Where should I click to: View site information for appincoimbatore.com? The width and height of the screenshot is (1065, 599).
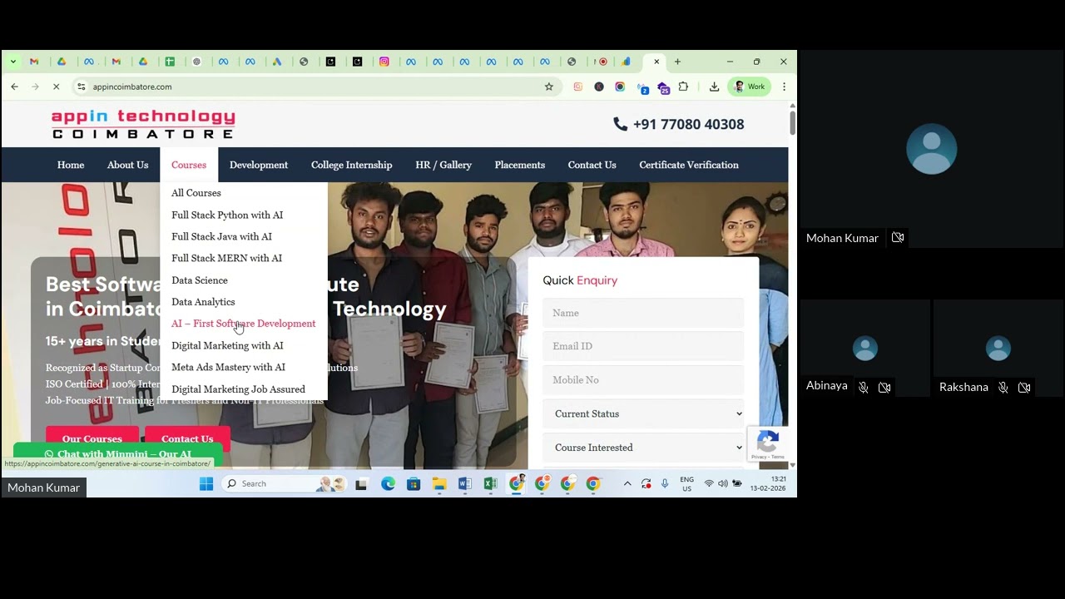coord(81,87)
